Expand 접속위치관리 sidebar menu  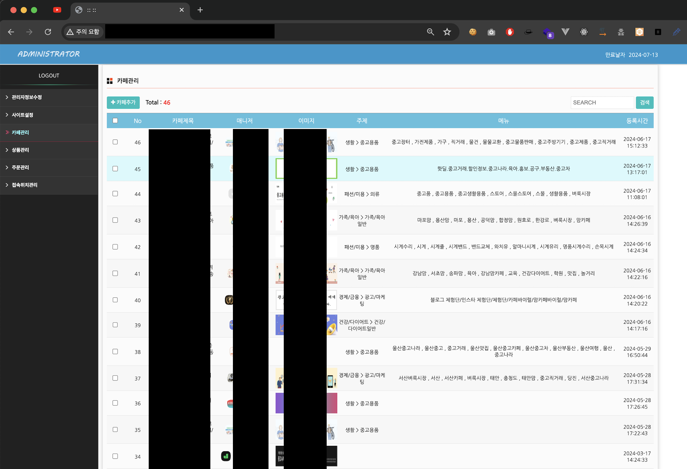(24, 185)
